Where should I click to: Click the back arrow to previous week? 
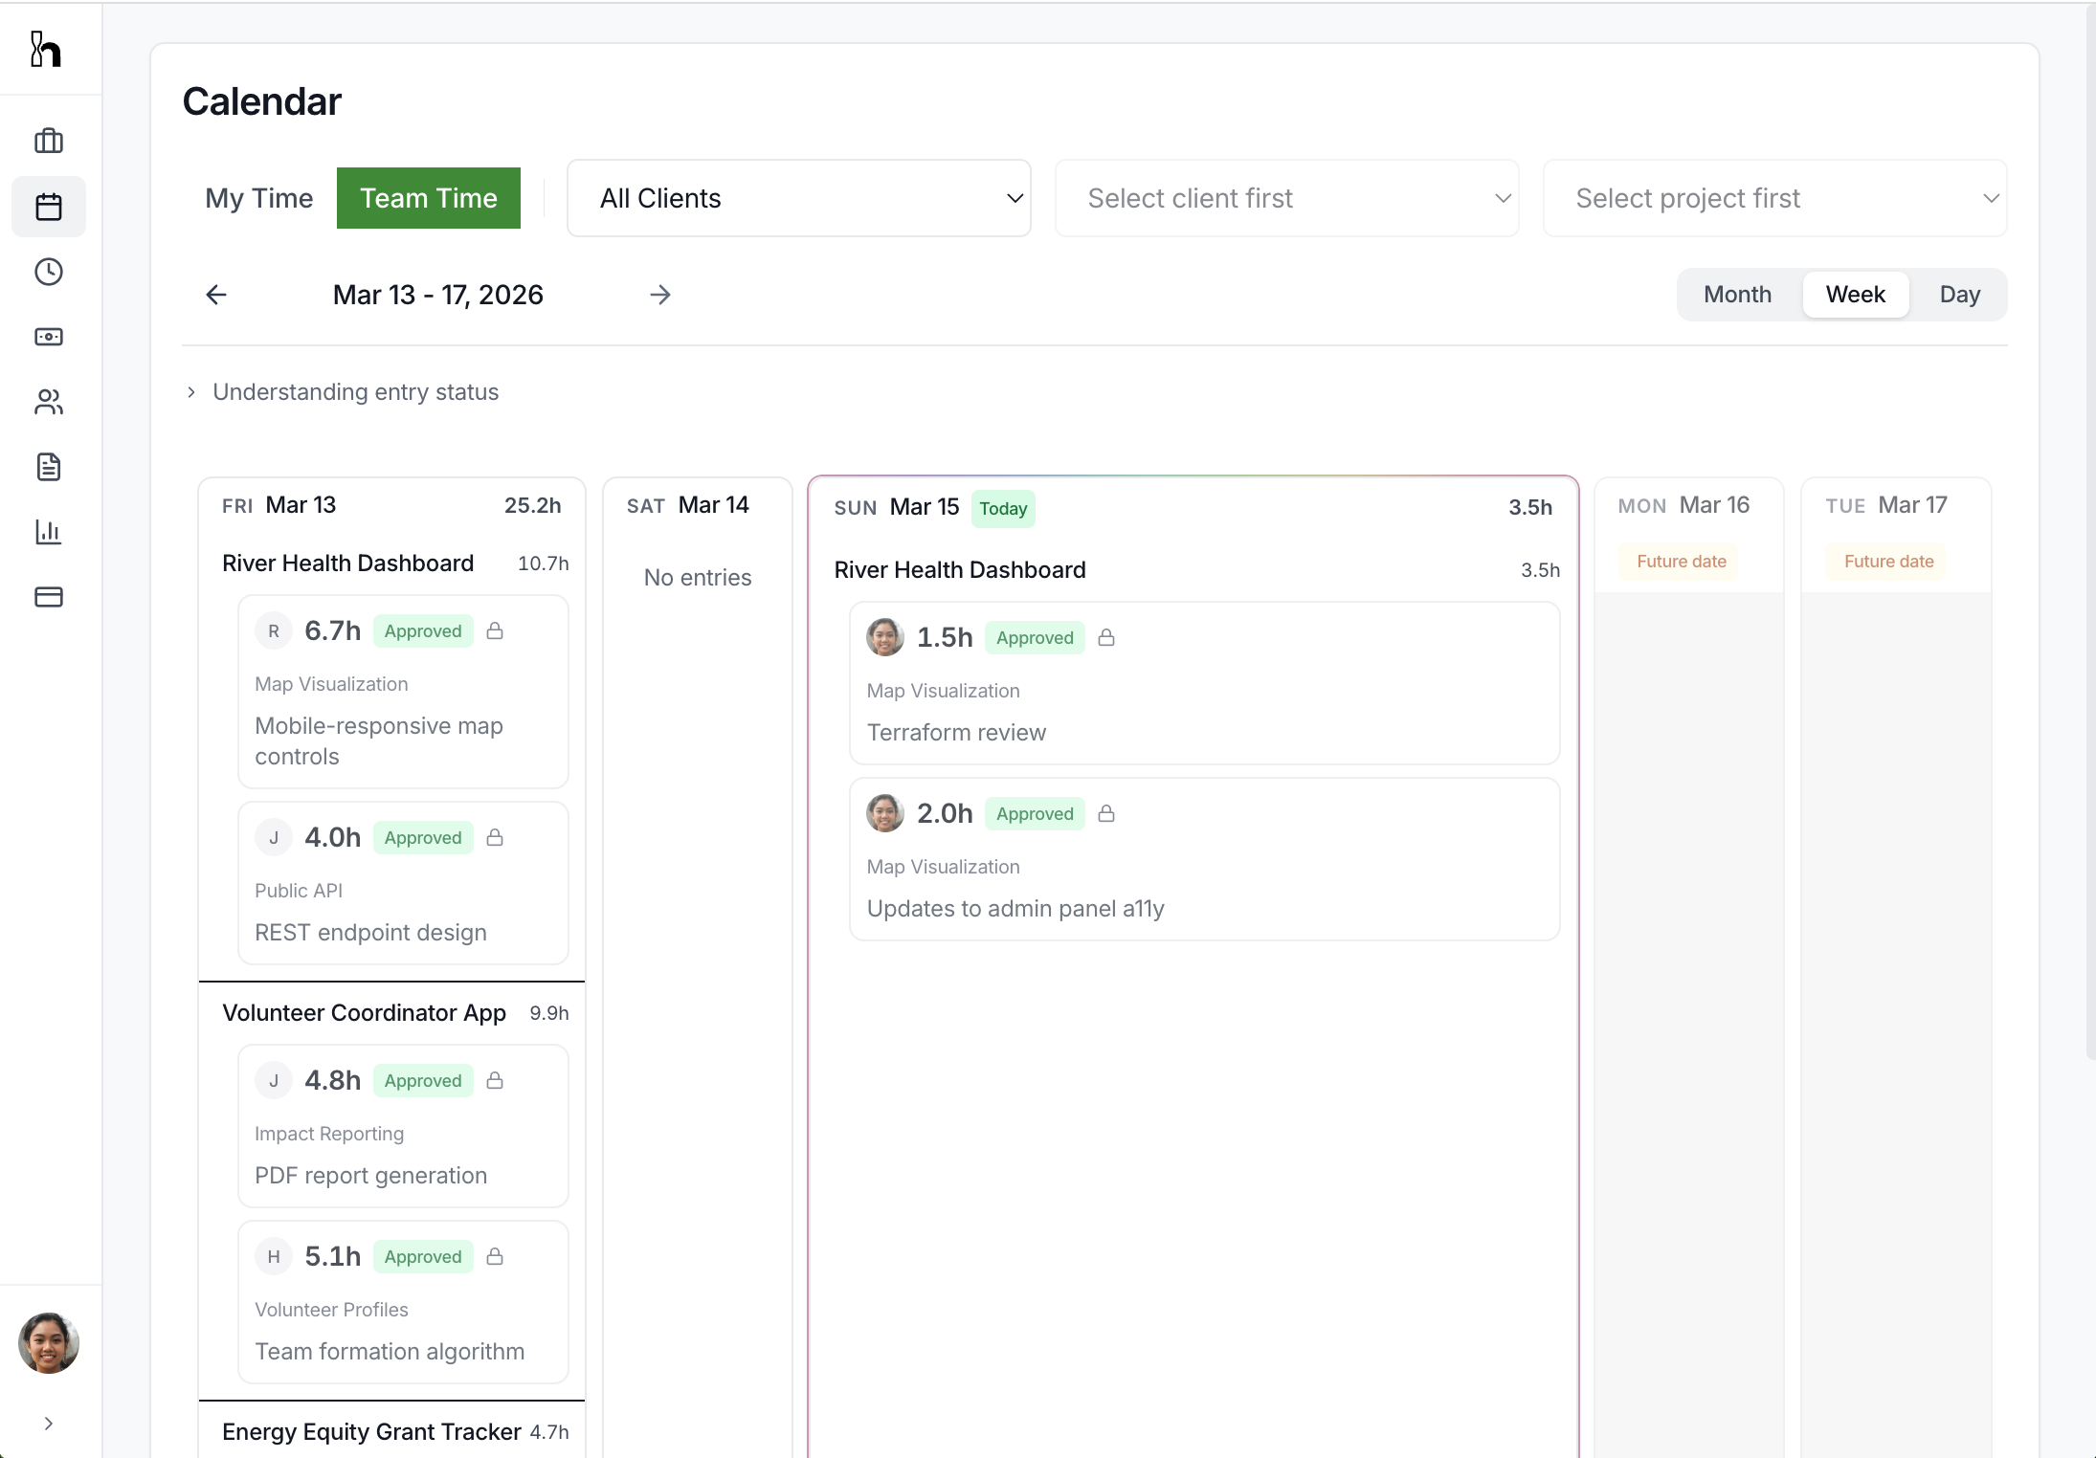click(215, 295)
